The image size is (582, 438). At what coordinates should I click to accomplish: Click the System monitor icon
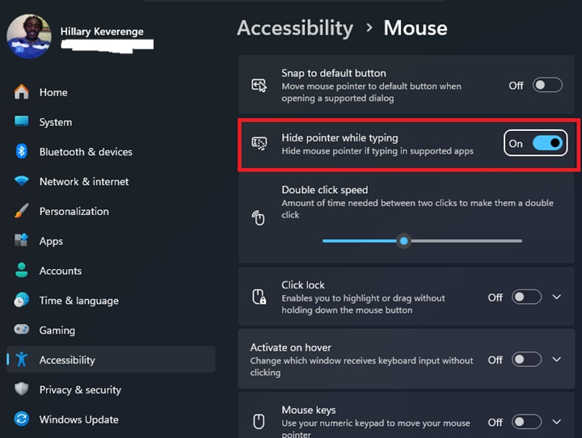coord(22,121)
